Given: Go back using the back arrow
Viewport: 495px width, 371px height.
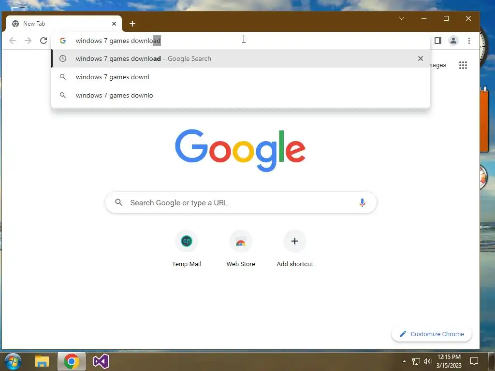Looking at the screenshot, I should pos(13,41).
